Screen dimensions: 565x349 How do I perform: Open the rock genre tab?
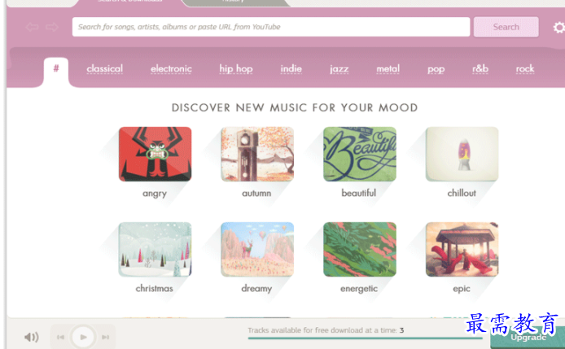[x=524, y=68]
